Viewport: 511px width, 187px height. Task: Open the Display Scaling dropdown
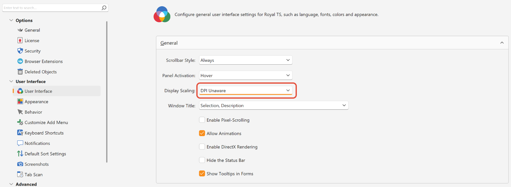coord(245,91)
